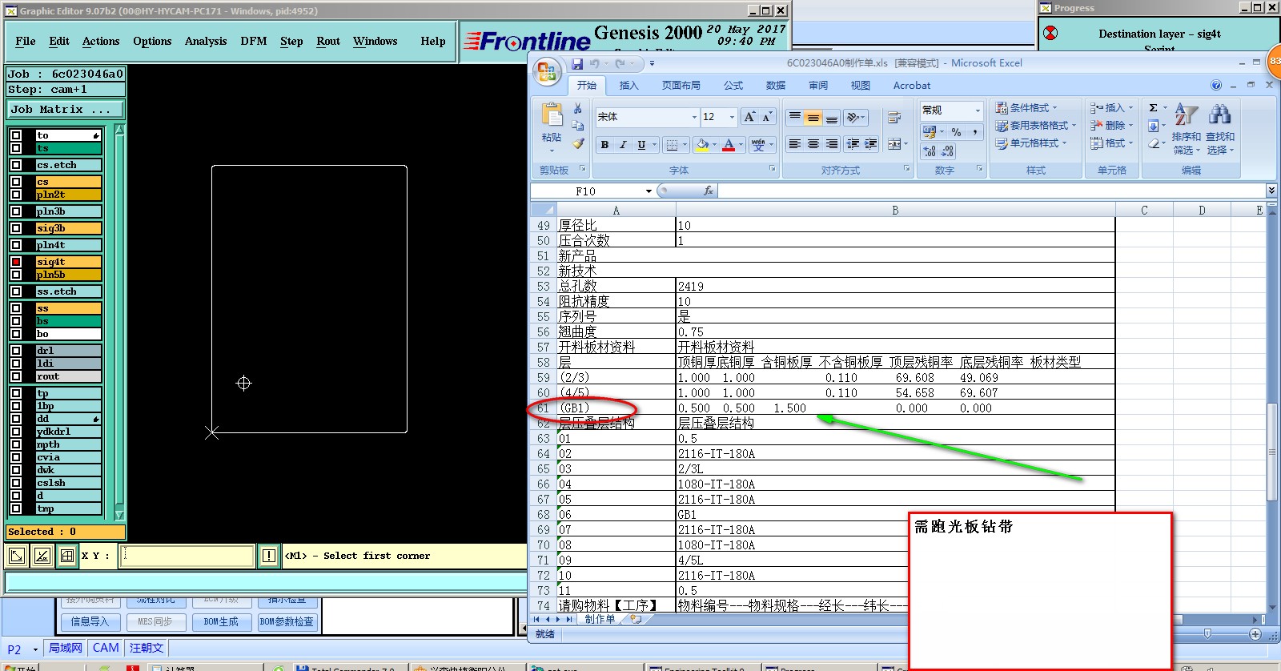This screenshot has height=671, width=1281.
Task: Expand the 套用表格格式 table format menu
Action: (x=1036, y=126)
